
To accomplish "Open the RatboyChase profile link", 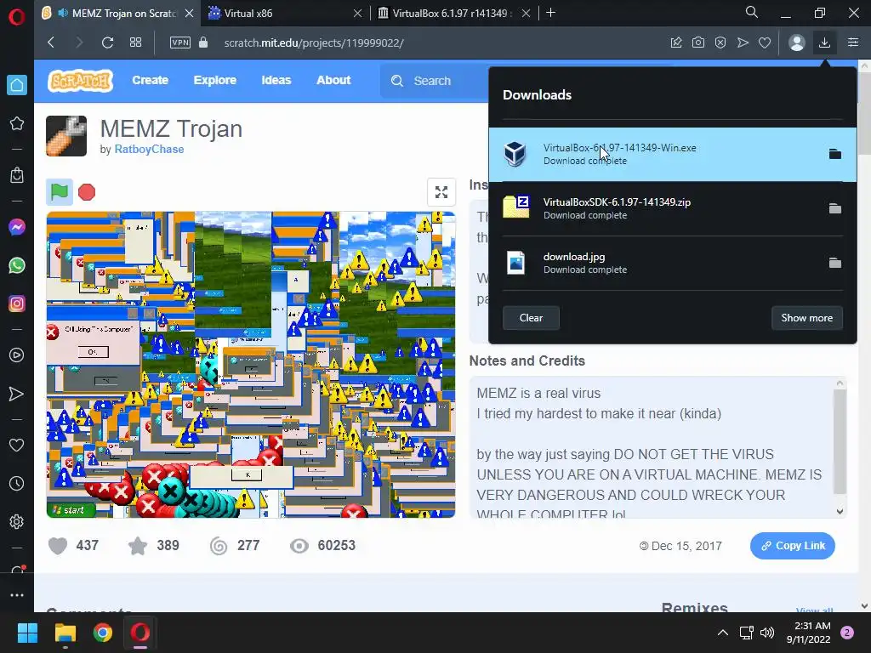I will pyautogui.click(x=149, y=149).
